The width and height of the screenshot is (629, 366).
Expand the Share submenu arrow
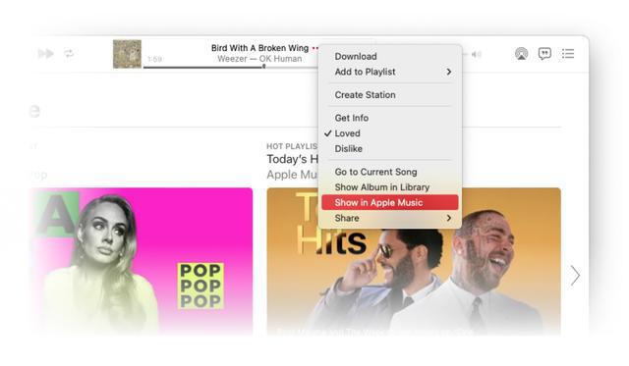click(x=449, y=218)
